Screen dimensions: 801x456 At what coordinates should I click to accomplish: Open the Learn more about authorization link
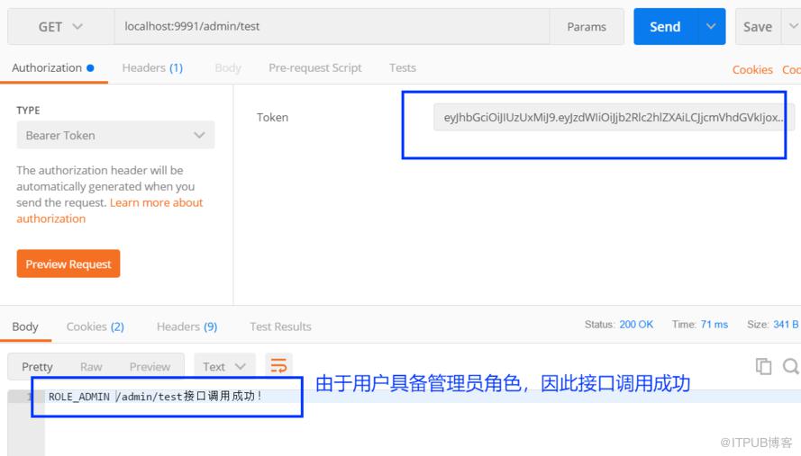pyautogui.click(x=109, y=210)
